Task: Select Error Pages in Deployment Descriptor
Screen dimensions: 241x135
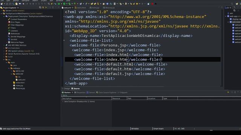Action: pos(15,22)
